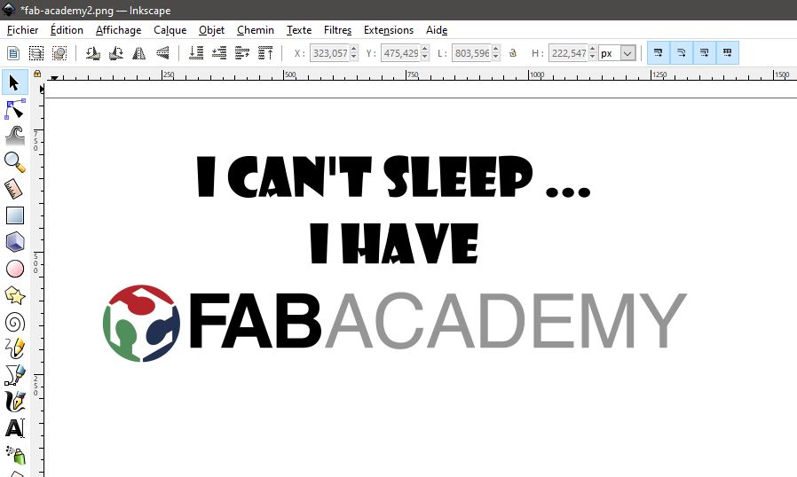Viewport: 797px width, 477px height.
Task: Decrease Y value with down arrow
Action: tap(425, 57)
